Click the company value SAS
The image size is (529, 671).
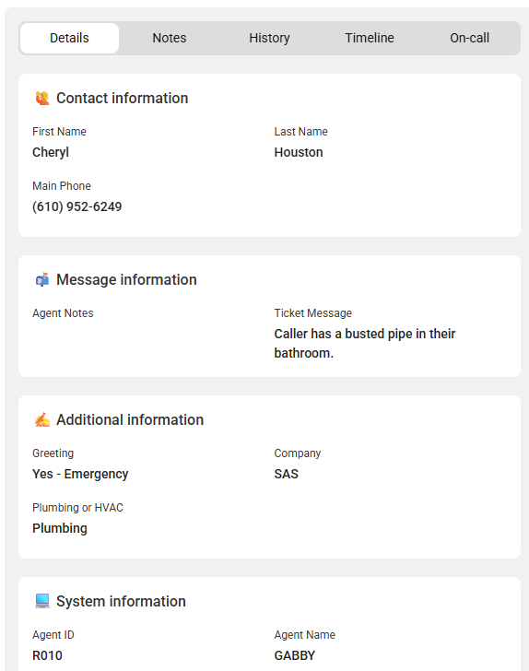[x=287, y=474]
